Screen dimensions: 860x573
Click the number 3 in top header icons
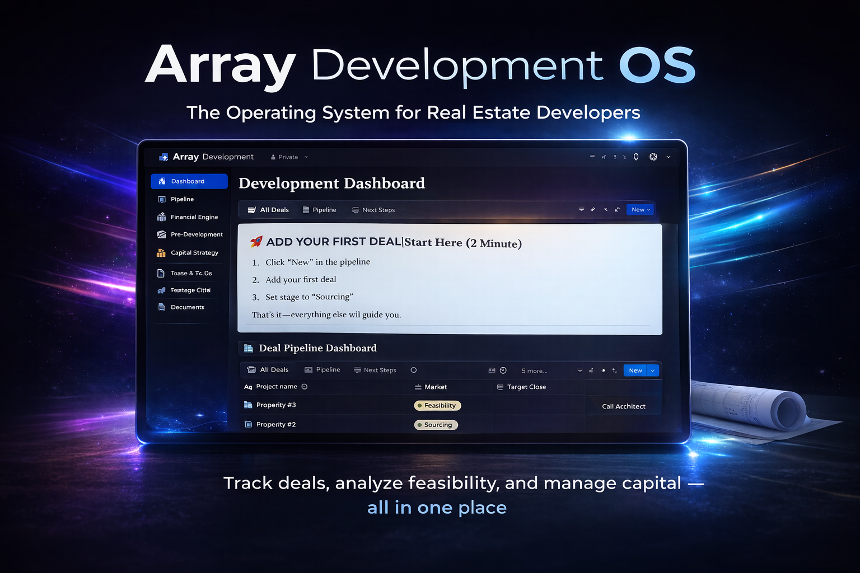[615, 157]
